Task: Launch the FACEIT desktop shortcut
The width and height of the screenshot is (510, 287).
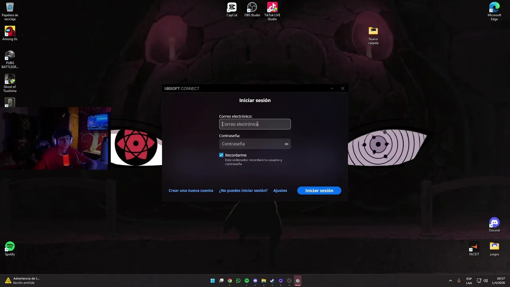Action: pyautogui.click(x=474, y=249)
